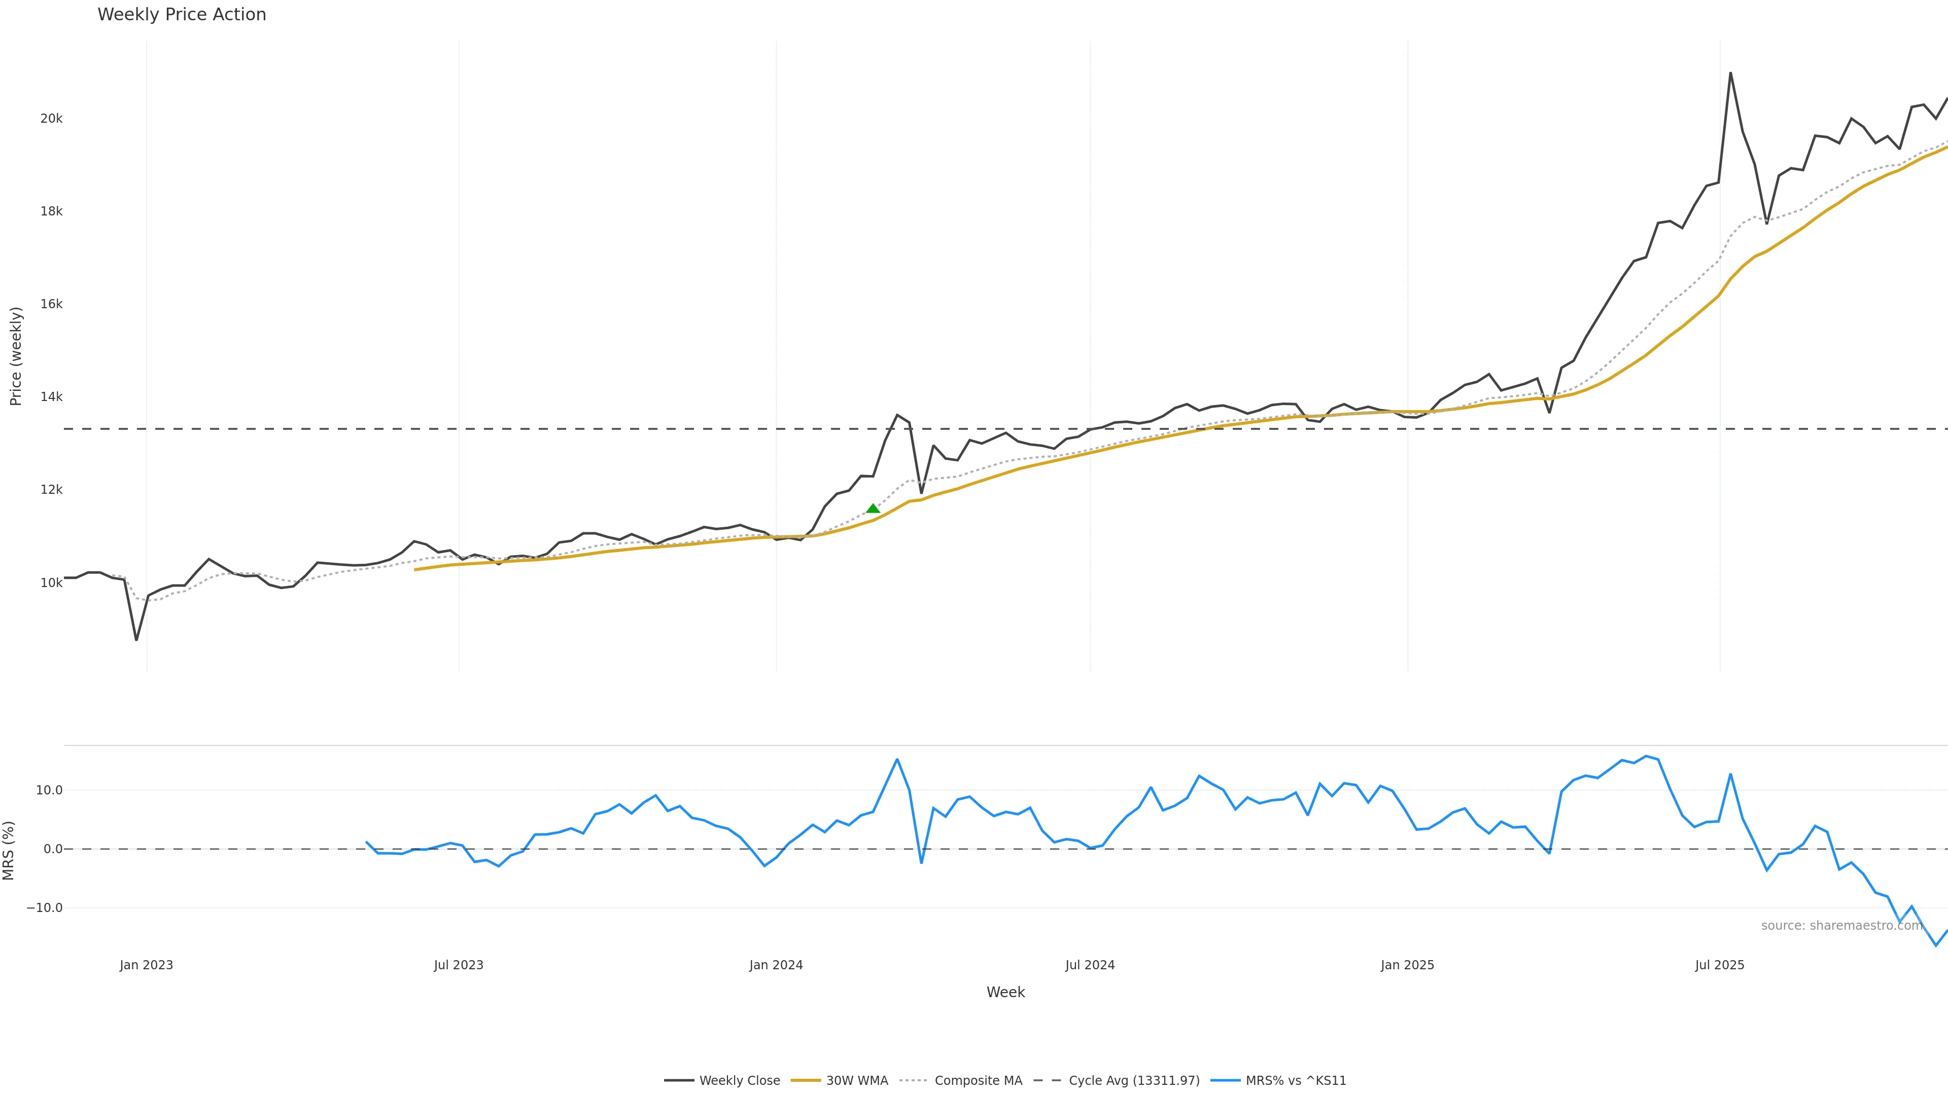The image size is (1948, 1095).
Task: Click the 14k price axis tick label
Action: [x=51, y=397]
